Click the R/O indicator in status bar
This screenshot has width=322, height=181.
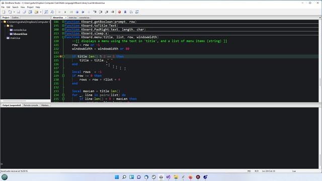point(257,171)
